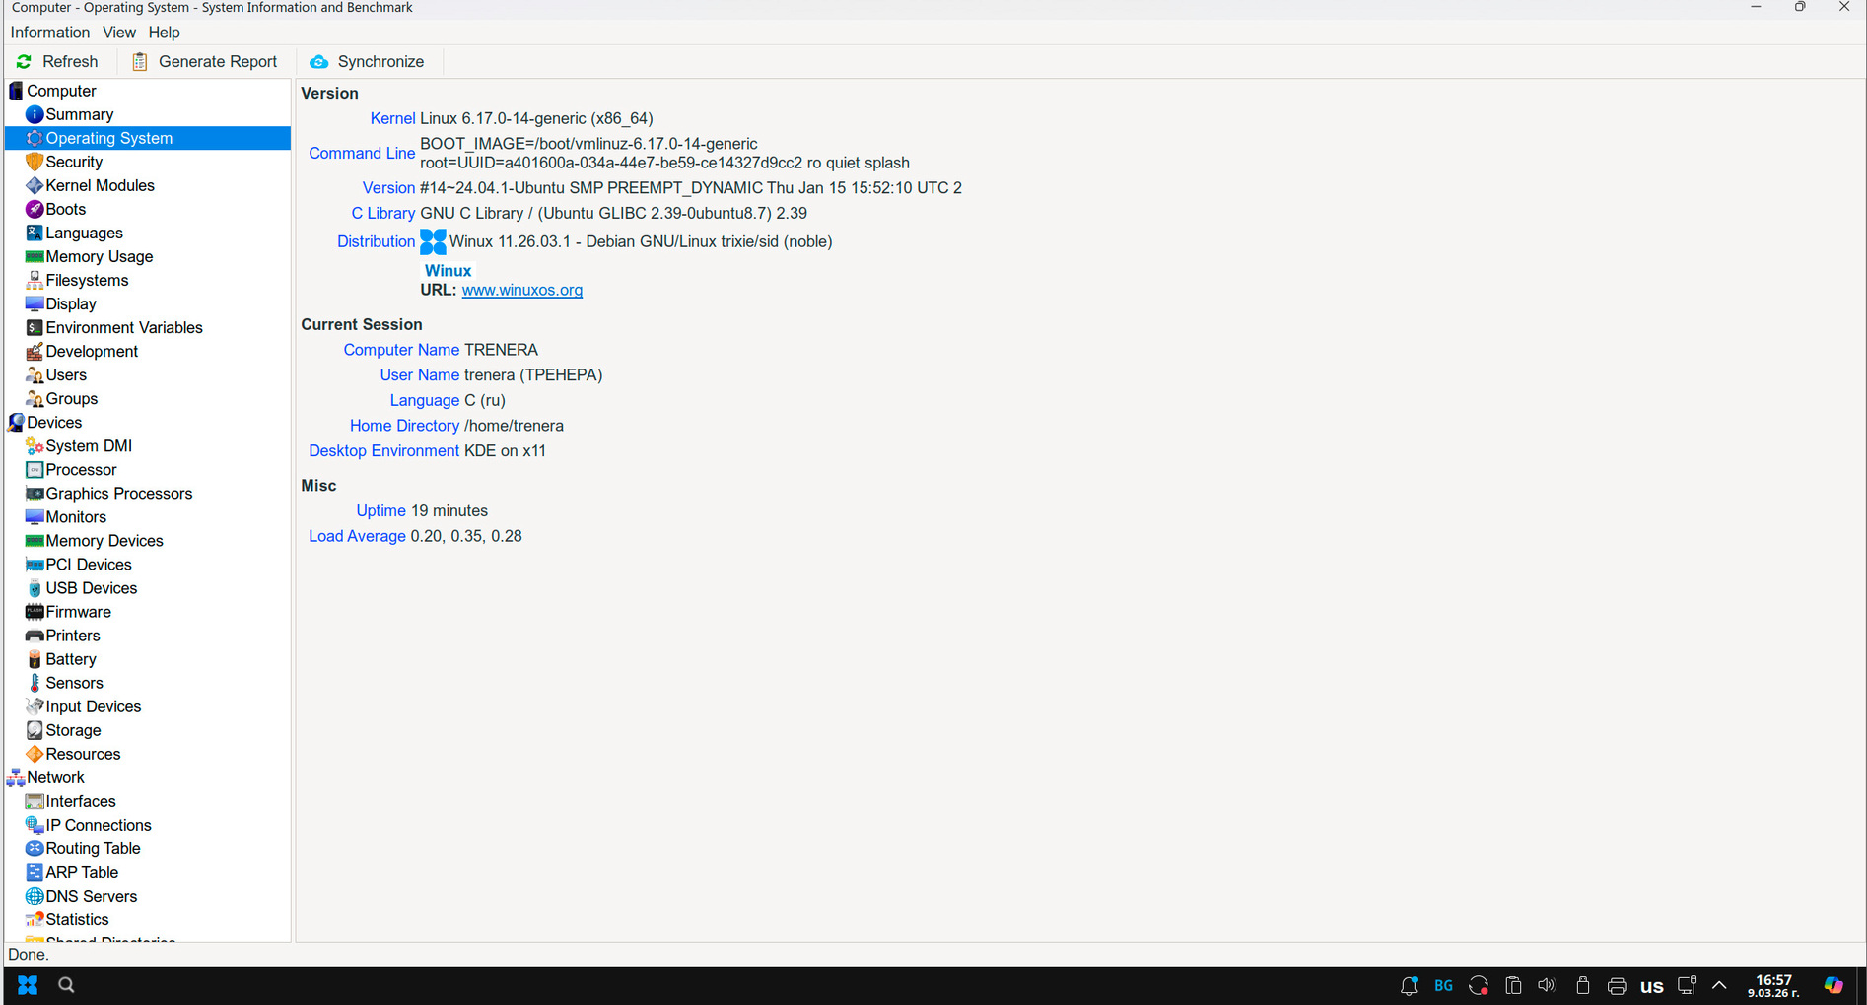Open the Environment Variables icon
The height and width of the screenshot is (1005, 1867).
35,327
